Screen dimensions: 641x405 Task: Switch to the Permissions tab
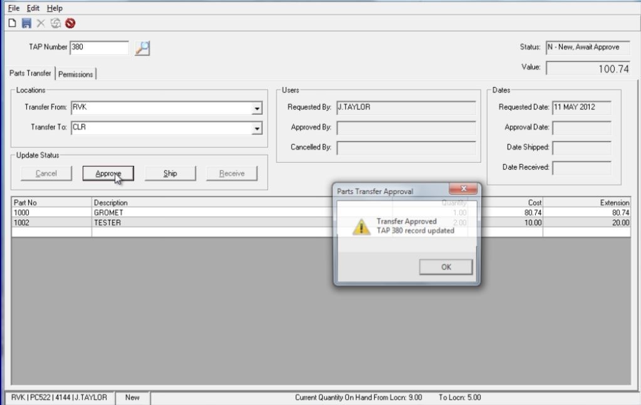(76, 74)
